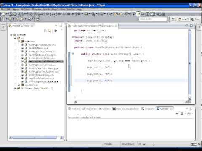Expand the JRE System Library node

point(15,88)
